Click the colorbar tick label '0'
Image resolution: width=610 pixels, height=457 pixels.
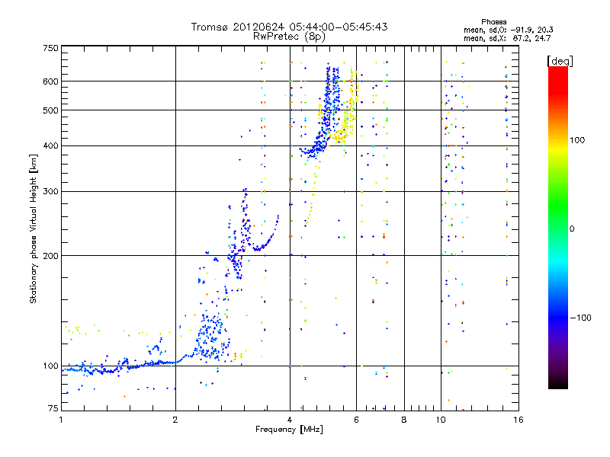pyautogui.click(x=572, y=229)
